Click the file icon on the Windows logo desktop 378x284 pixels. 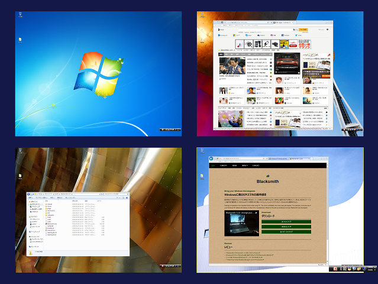[x=20, y=40]
